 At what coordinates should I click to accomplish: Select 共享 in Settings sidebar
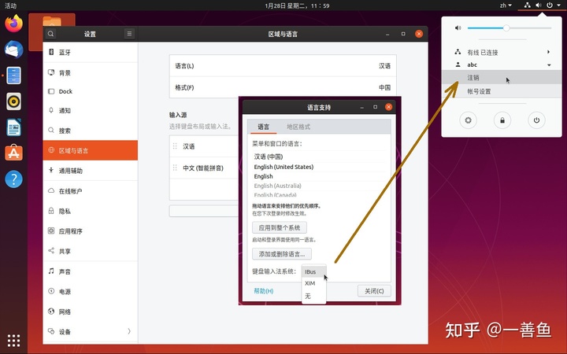point(90,251)
